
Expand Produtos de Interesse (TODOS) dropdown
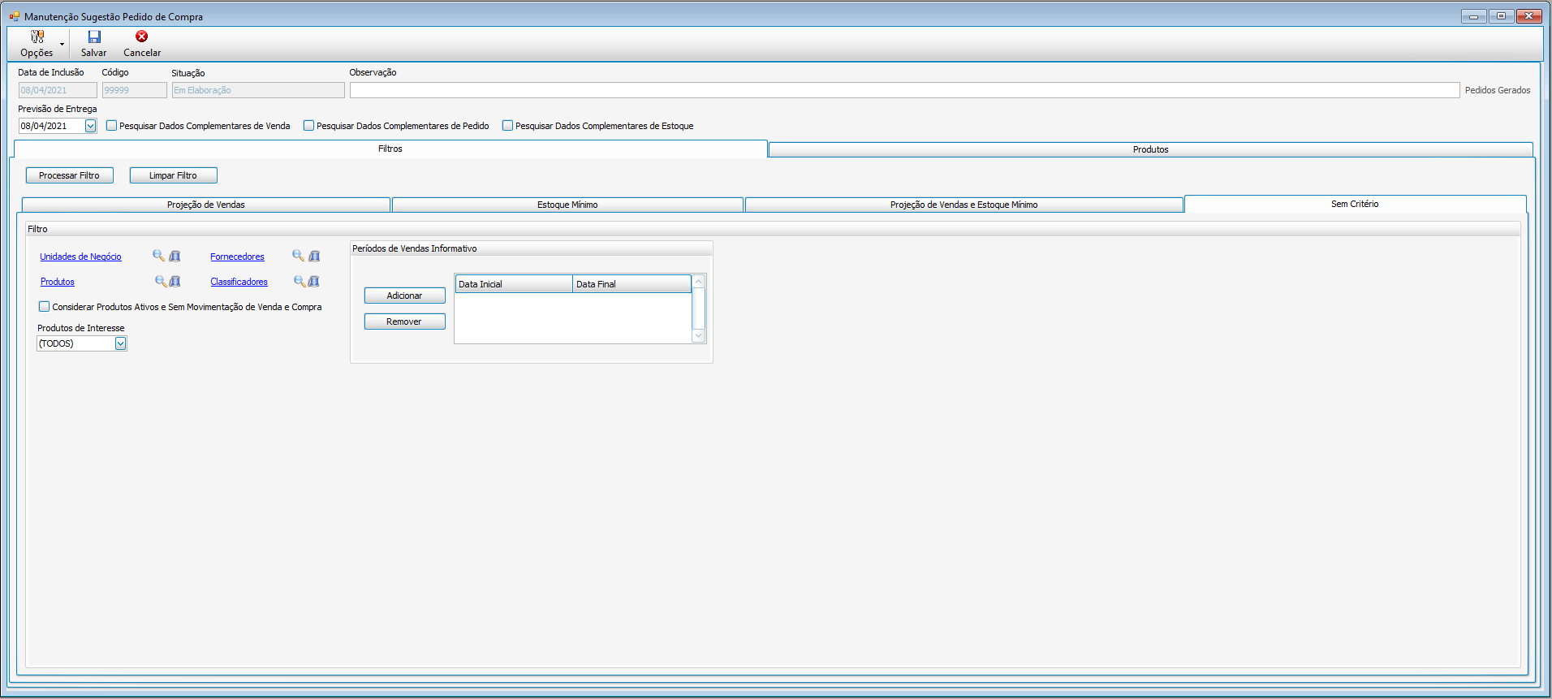point(121,343)
